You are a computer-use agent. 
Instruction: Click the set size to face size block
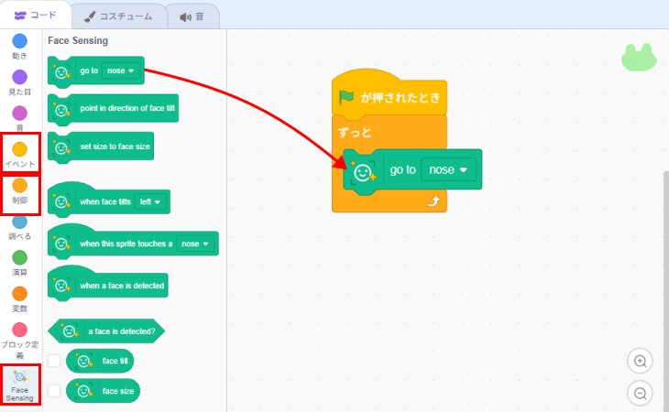coord(115,146)
